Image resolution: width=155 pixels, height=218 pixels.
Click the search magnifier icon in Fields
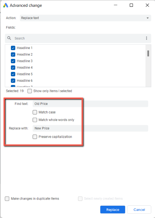click(x=9, y=38)
